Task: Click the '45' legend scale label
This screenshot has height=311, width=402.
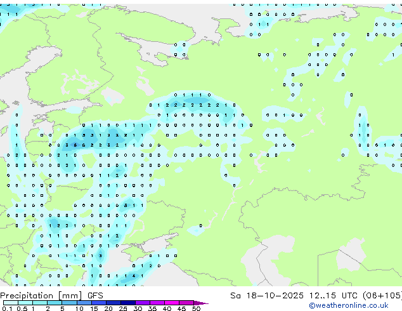Action: pos(181,308)
